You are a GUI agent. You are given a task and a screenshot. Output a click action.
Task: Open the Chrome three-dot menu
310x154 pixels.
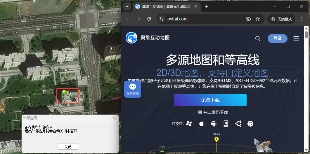302,19
